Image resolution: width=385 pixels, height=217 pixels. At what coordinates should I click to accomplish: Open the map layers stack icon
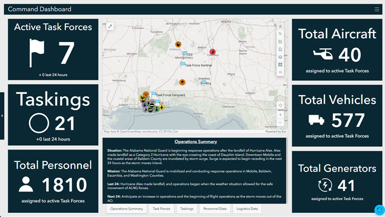coord(280,57)
